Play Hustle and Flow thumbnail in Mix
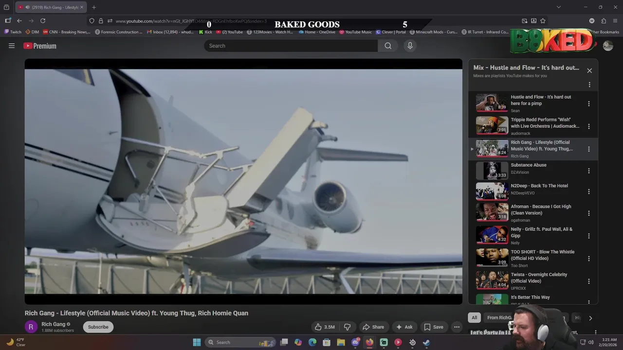This screenshot has width=623, height=350. tap(492, 103)
